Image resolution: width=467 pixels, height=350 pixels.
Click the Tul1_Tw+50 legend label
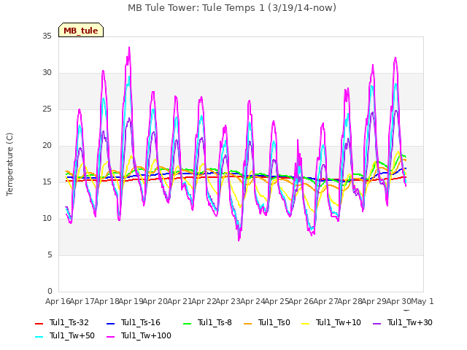pyautogui.click(x=72, y=335)
